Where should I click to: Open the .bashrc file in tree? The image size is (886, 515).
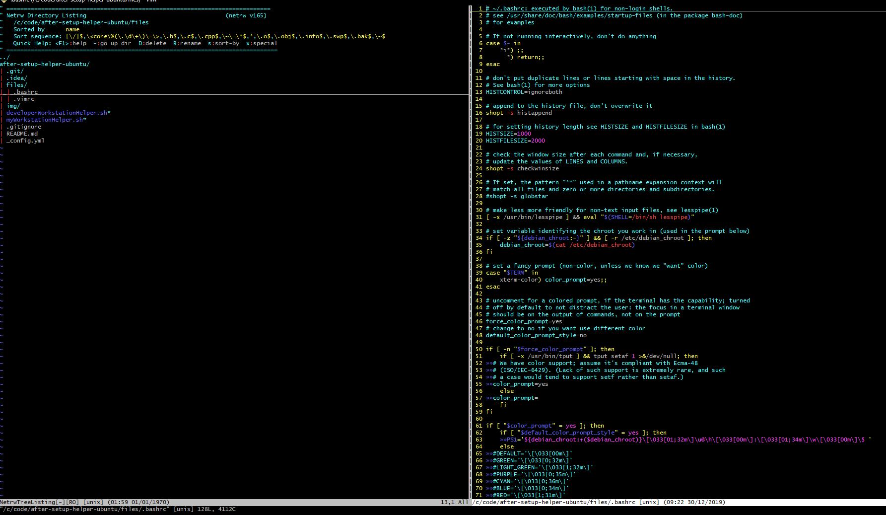(26, 92)
